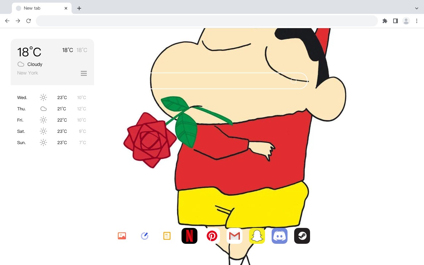
Task: Select the Thu. forecast row label
Action: pyautogui.click(x=22, y=109)
